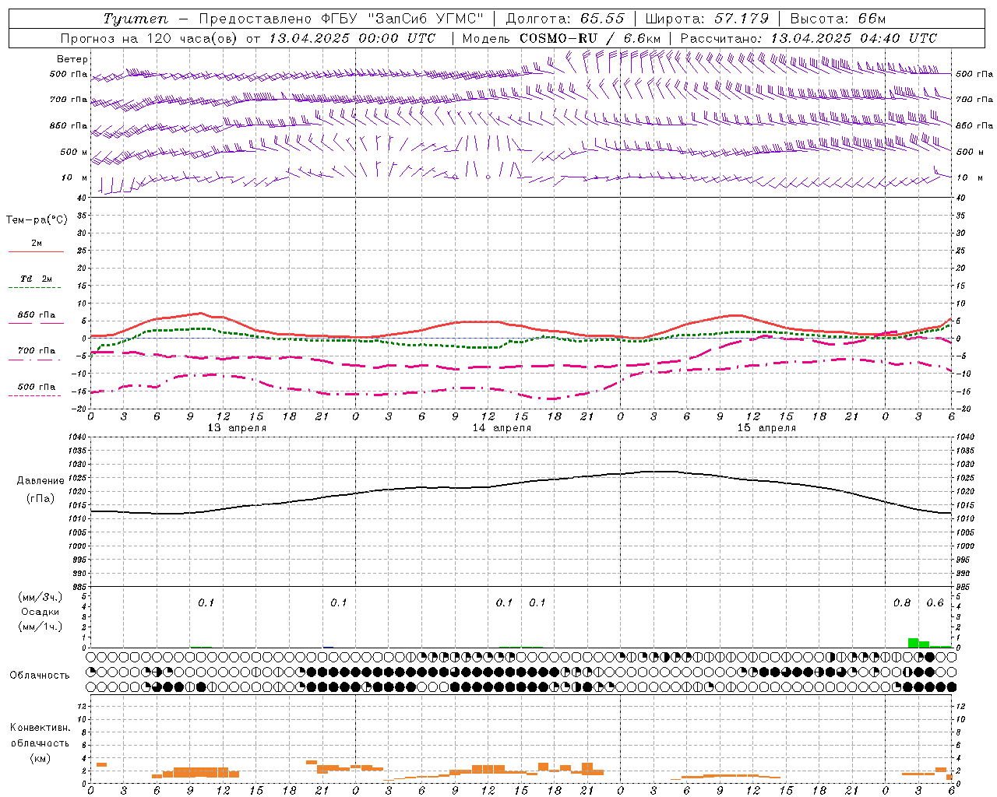Select the 700 гПа temperature legend entry
Viewport: 997px width, 797px height.
pos(36,354)
